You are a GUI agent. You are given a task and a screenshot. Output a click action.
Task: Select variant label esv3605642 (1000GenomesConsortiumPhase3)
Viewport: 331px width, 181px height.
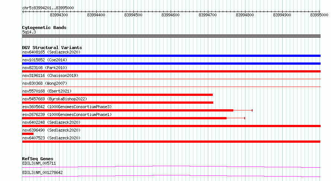pyautogui.click(x=67, y=107)
